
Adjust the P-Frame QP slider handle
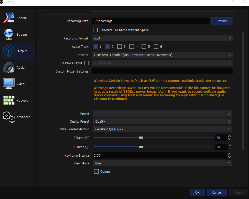(x=141, y=147)
